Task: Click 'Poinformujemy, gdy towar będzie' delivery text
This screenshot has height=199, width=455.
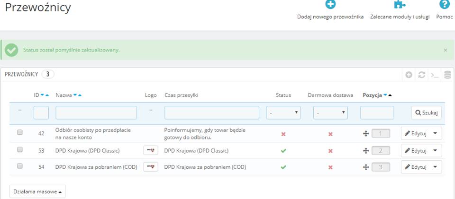Action: click(x=205, y=130)
